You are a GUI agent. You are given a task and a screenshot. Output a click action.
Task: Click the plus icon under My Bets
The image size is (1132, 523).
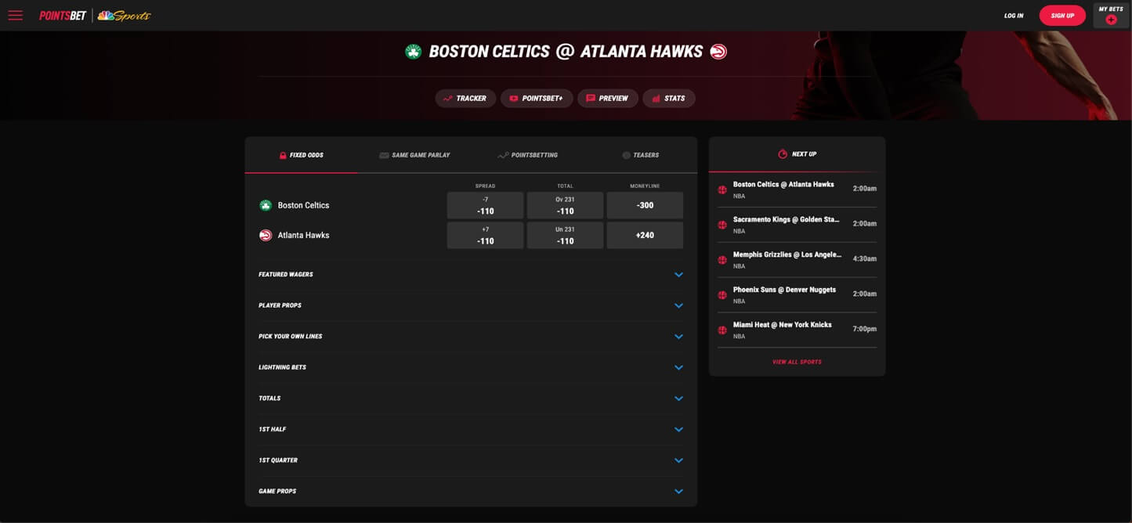[x=1111, y=20]
